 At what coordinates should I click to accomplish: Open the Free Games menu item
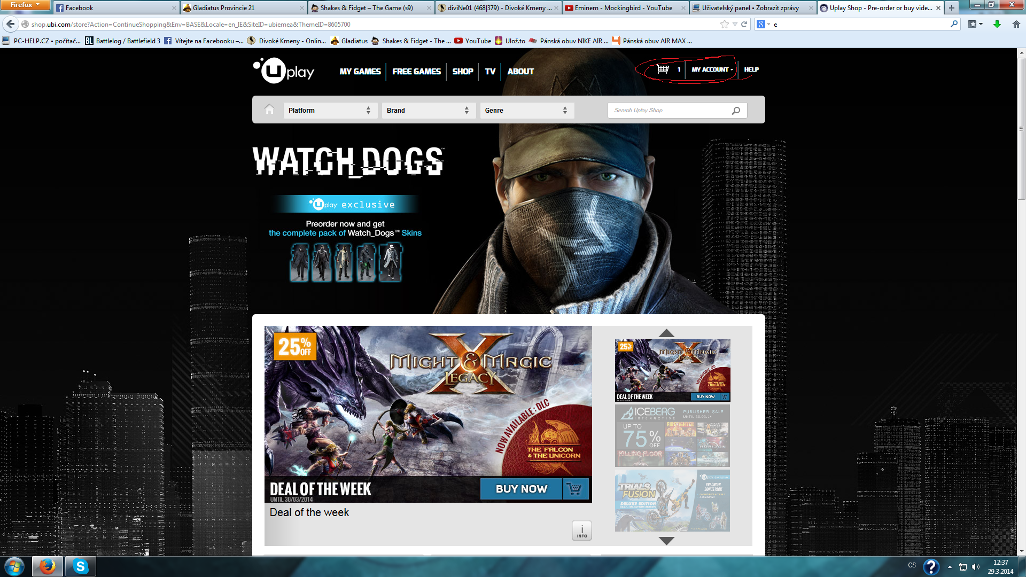click(x=416, y=72)
